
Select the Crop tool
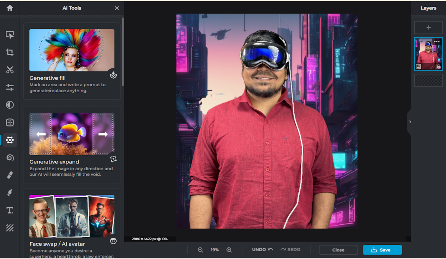pyautogui.click(x=10, y=52)
